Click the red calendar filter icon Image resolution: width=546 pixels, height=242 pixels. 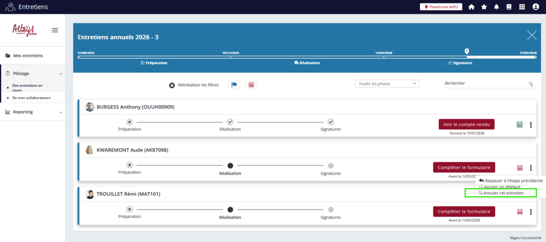pos(251,85)
